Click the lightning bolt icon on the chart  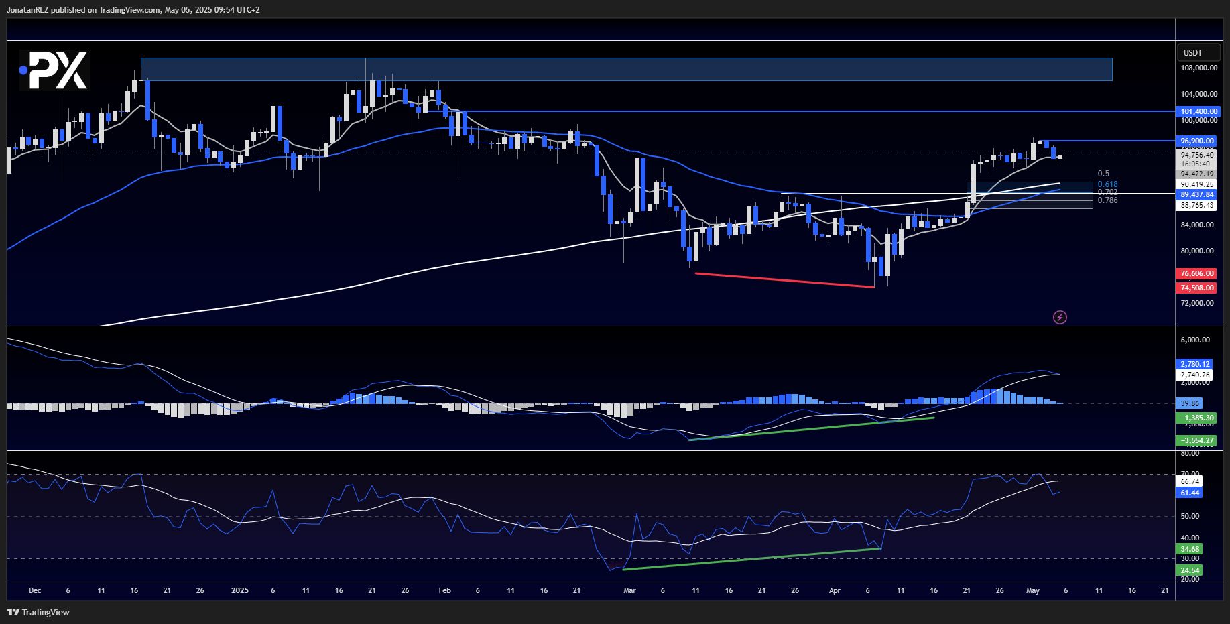(x=1060, y=317)
